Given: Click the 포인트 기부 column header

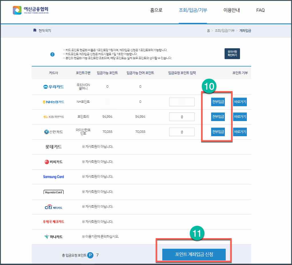Looking at the screenshot, I should 240,73.
